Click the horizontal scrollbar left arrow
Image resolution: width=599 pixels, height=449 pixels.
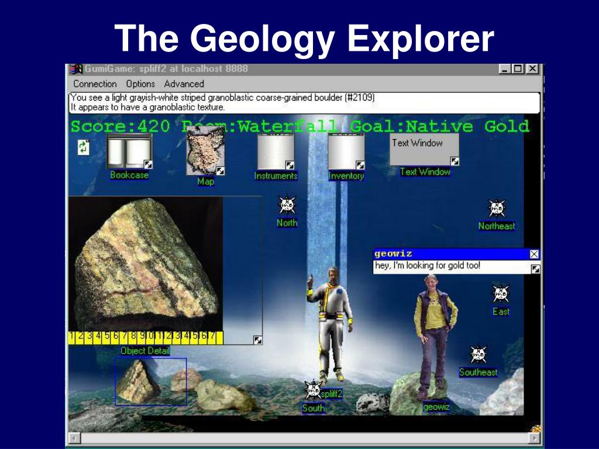coord(74,438)
